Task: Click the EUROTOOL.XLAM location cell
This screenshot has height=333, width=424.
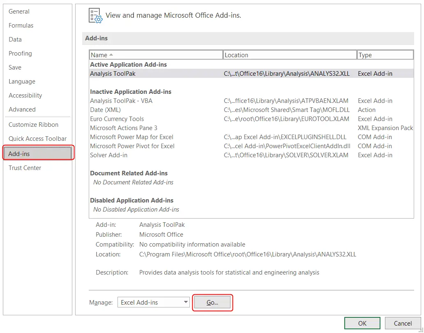Action: [286, 119]
